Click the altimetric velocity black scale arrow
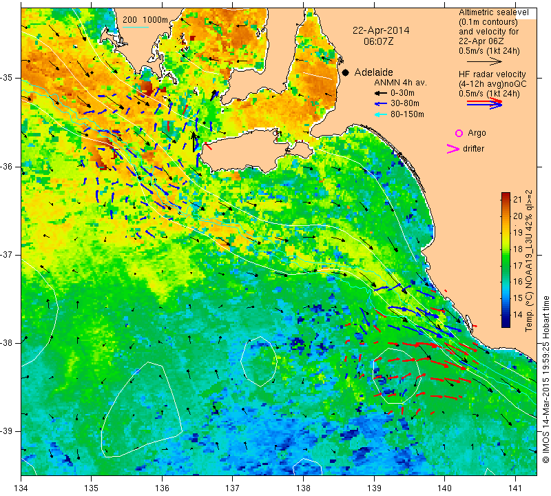 click(484, 61)
